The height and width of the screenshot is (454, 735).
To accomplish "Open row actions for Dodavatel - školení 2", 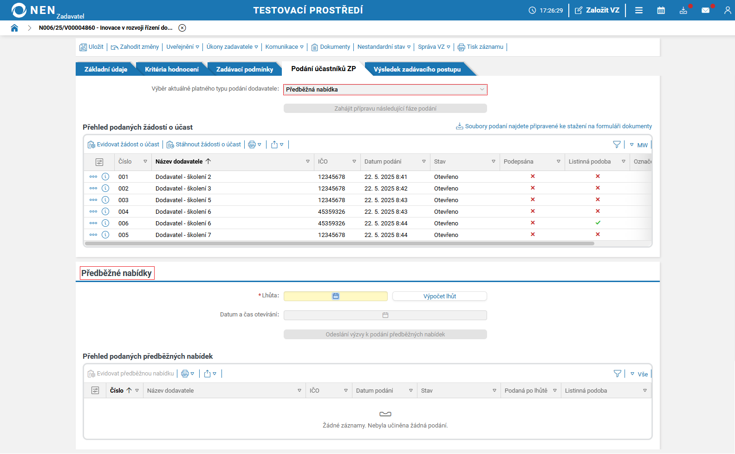I will (93, 177).
